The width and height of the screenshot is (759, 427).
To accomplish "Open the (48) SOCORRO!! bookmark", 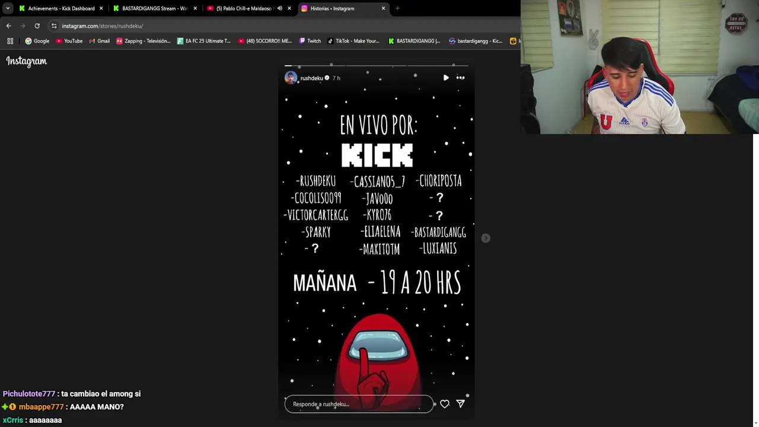I will click(x=264, y=41).
